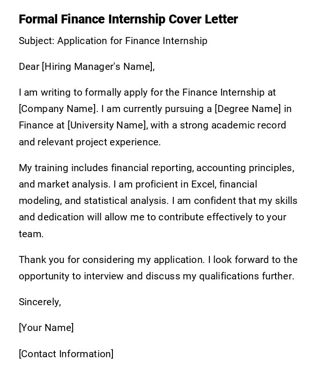The image size is (328, 383).
Task: Select the [Company Name] placeholder
Action: [57, 109]
